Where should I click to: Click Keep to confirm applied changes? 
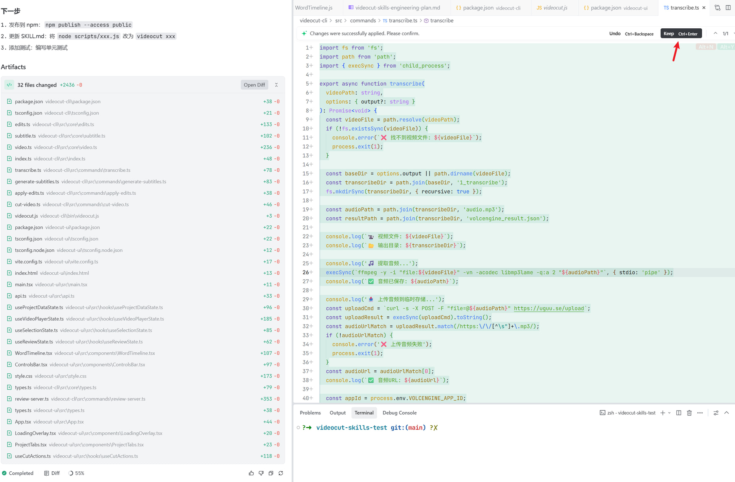pos(681,34)
